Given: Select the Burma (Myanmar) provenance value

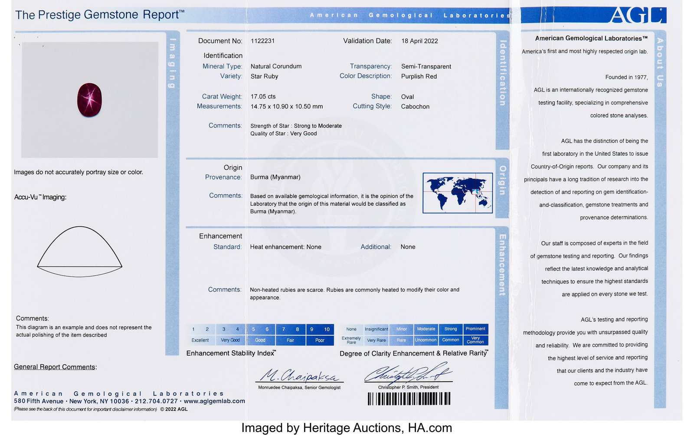Looking at the screenshot, I should coord(275,177).
